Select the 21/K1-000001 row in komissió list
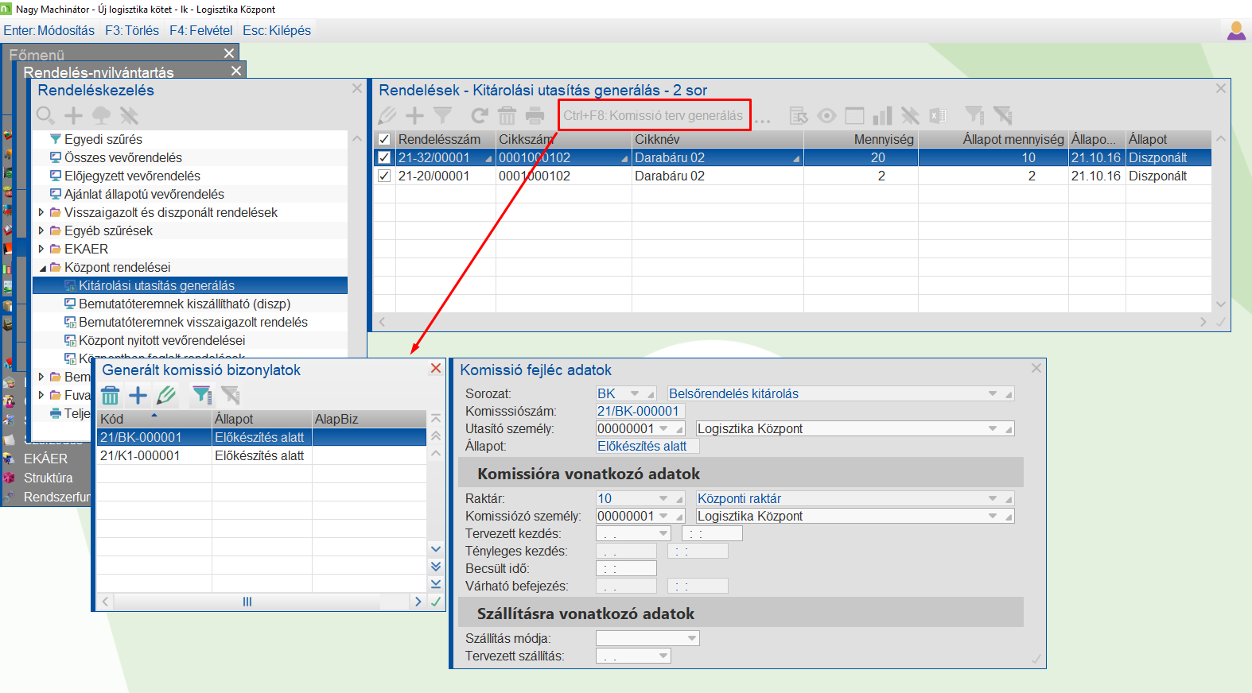Screen dimensions: 1252x693 tap(262, 455)
